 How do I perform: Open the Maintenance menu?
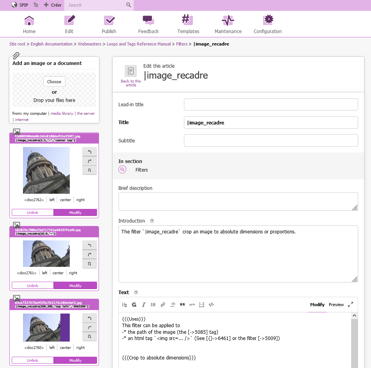(x=228, y=24)
